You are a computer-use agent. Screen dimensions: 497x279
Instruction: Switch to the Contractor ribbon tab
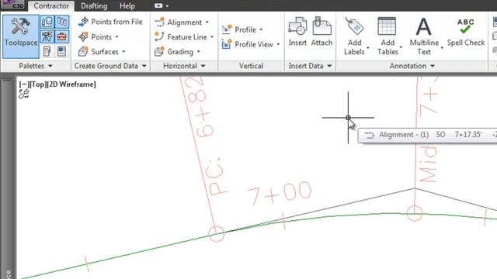pyautogui.click(x=51, y=5)
